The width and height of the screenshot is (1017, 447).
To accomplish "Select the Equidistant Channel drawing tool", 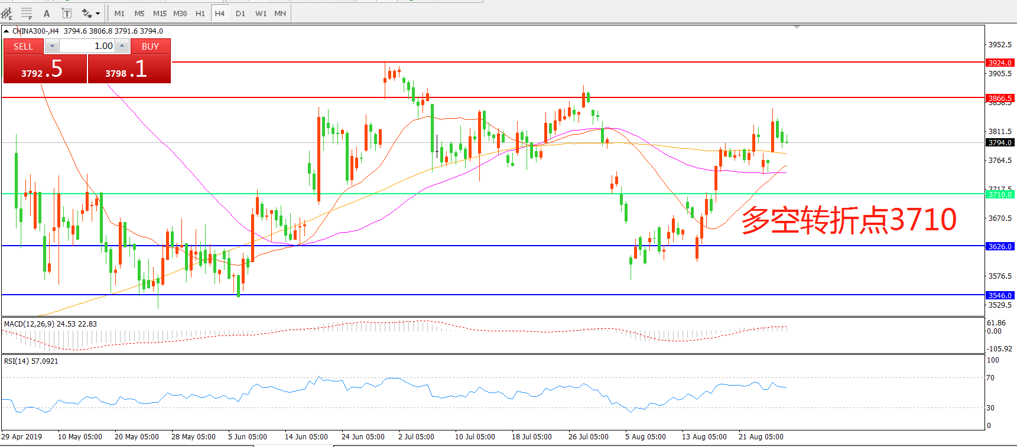I will 7,13.
